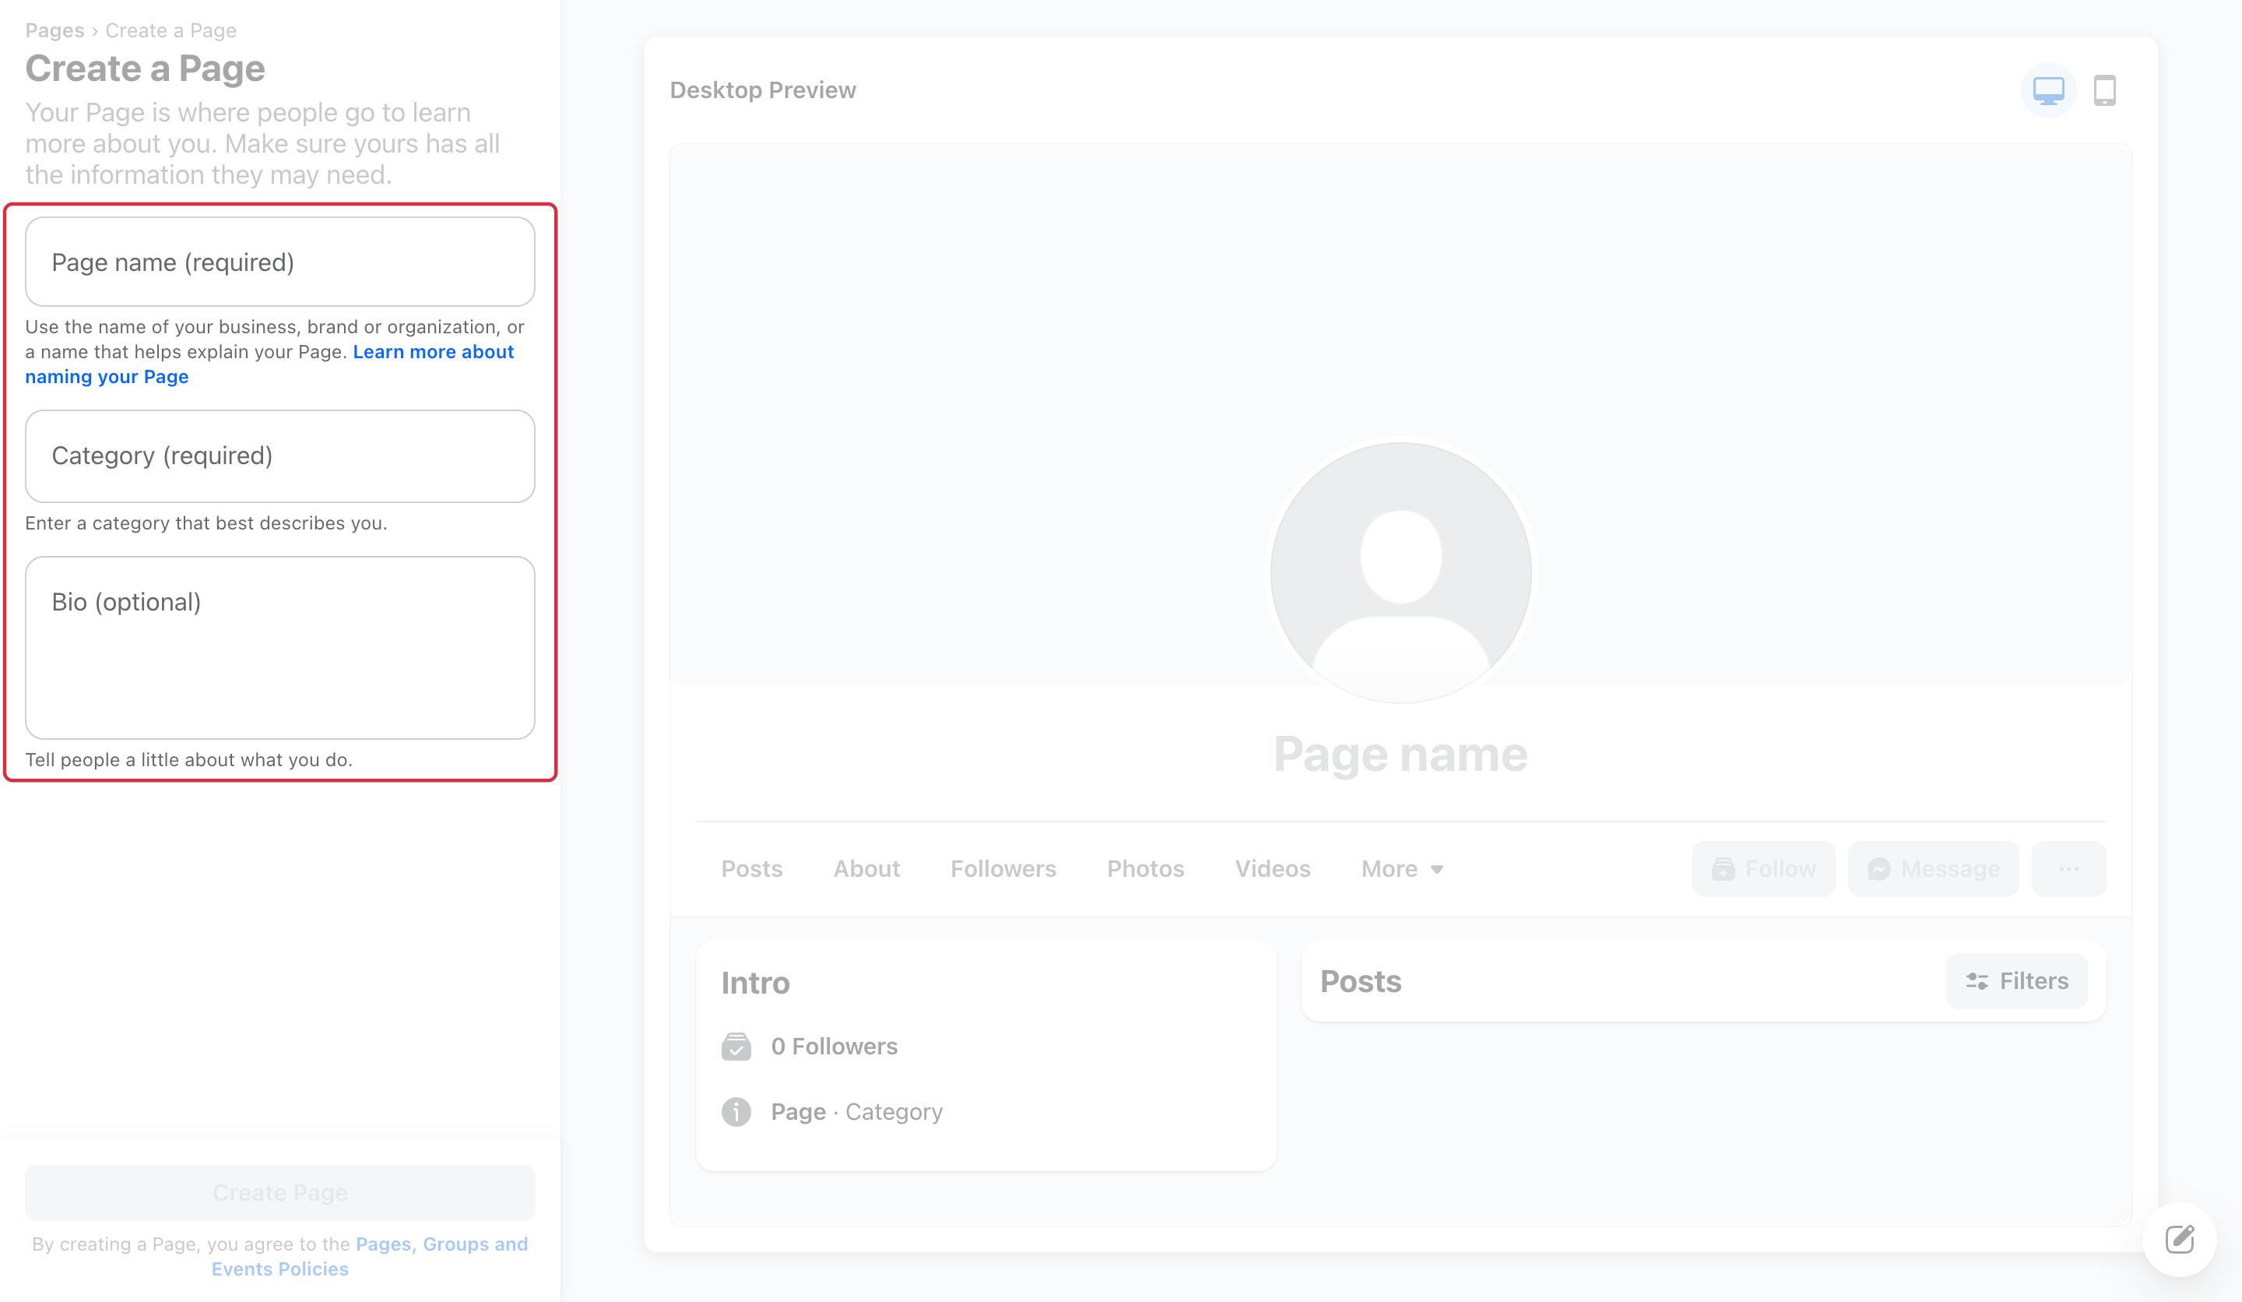Viewport: 2242px width, 1302px height.
Task: Select the Posts tab in preview
Action: [752, 868]
